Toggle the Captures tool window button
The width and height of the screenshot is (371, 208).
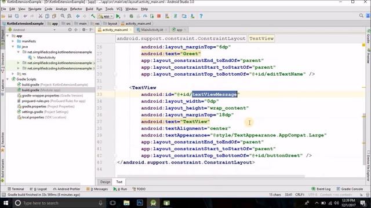click(x=2, y=87)
